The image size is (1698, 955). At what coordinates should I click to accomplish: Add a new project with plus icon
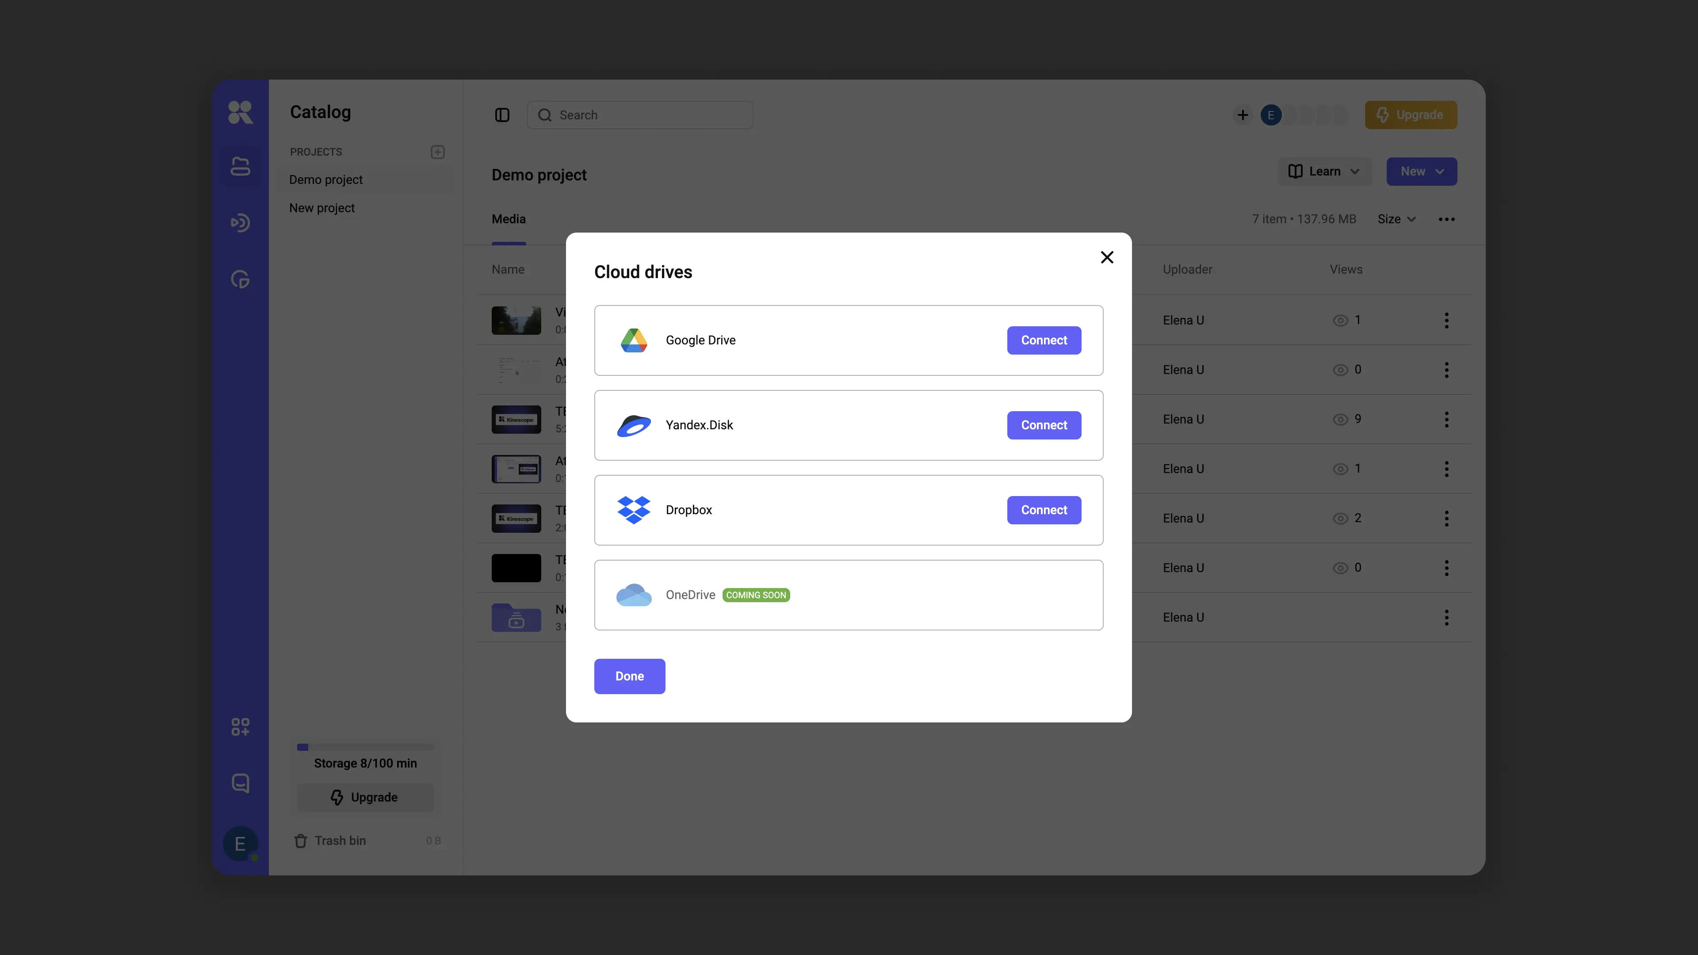point(438,152)
